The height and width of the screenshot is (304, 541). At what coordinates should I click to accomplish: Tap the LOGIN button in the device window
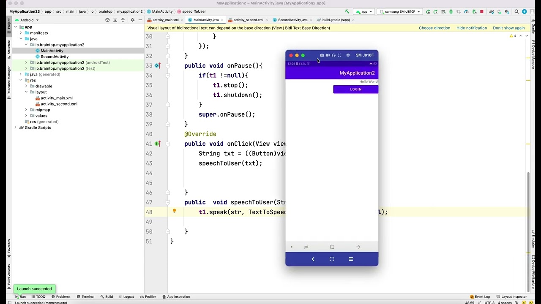(x=355, y=89)
